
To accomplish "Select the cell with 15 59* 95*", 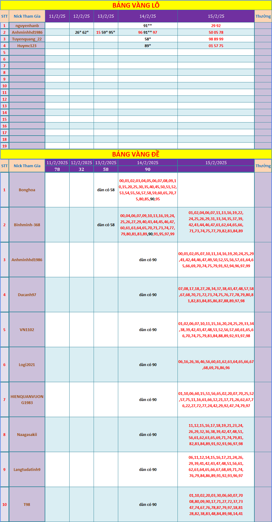I will click(x=106, y=32).
